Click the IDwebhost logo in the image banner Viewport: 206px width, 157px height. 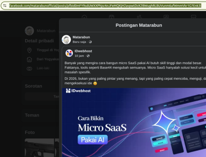click(78, 91)
